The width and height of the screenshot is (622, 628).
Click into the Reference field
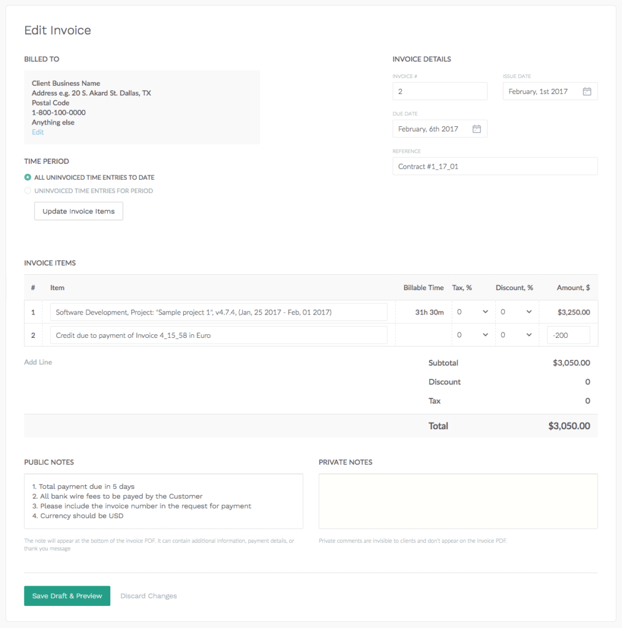tap(495, 166)
